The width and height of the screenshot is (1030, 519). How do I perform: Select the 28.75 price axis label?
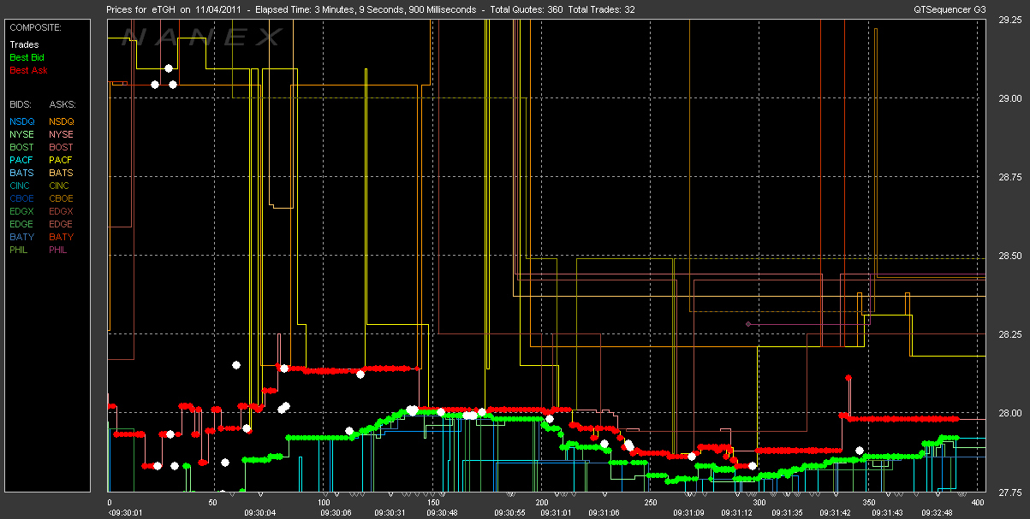[x=1009, y=177]
